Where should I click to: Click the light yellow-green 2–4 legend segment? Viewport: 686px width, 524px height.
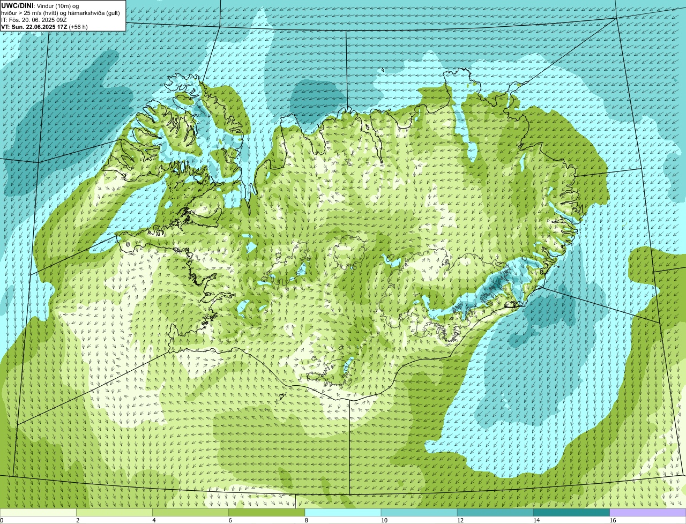115,512
